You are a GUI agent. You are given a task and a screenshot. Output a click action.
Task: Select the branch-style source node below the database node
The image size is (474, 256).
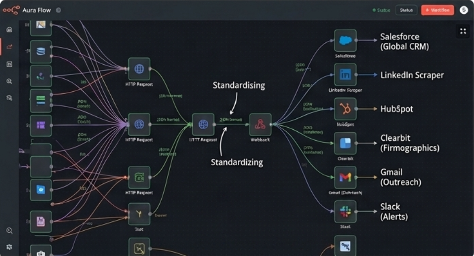(41, 76)
